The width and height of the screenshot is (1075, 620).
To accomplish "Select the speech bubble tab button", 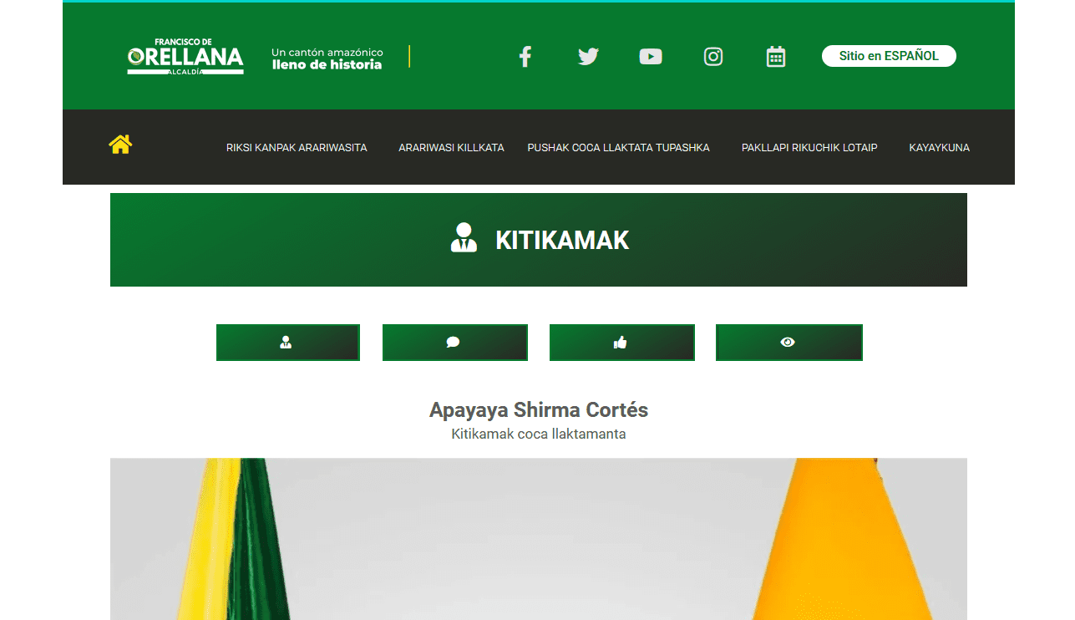I will click(455, 343).
